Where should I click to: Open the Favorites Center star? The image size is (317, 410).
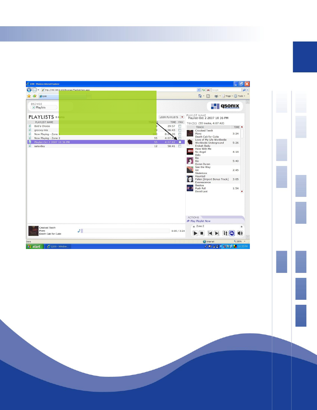click(x=29, y=96)
